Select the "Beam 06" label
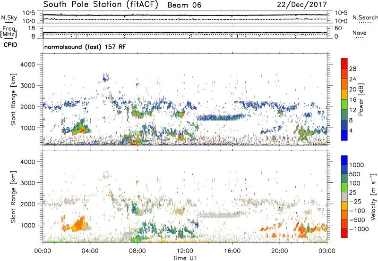The width and height of the screenshot is (378, 261). (184, 5)
